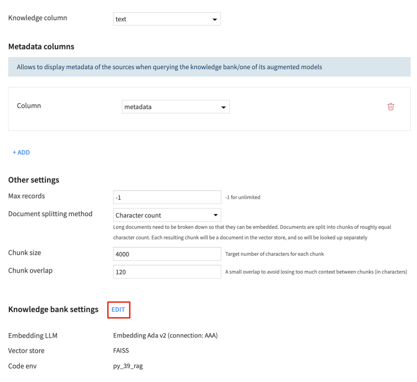This screenshot has width=417, height=382.
Task: Delete the metadata column with trash icon
Action: [390, 107]
